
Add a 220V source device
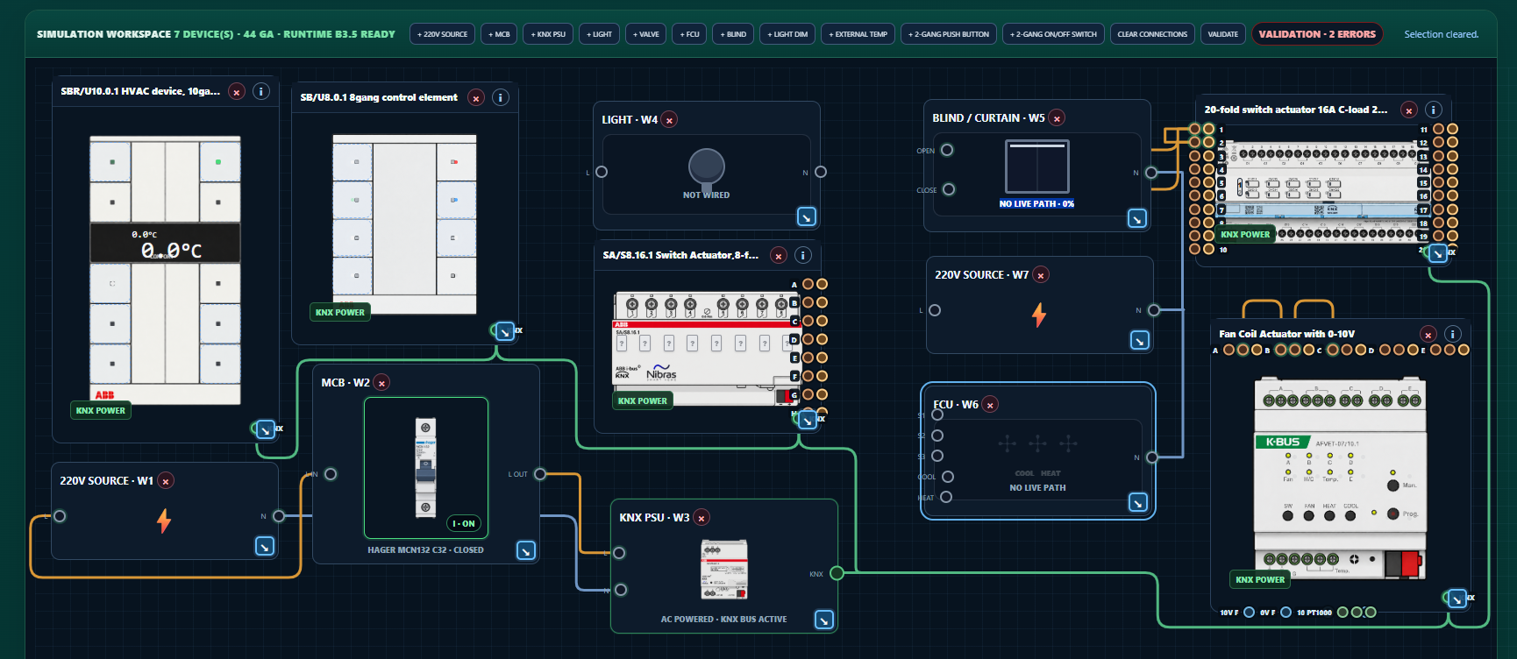443,34
